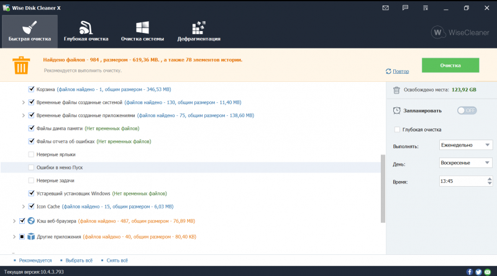Image resolution: width=497 pixels, height=276 pixels.
Task: Click the trash icon near Освобождено места
Action: 396,90
